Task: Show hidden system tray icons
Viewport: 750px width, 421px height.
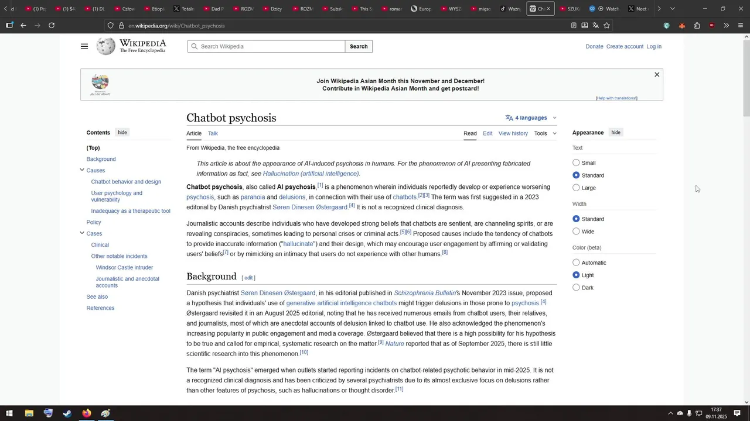Action: coord(670,413)
